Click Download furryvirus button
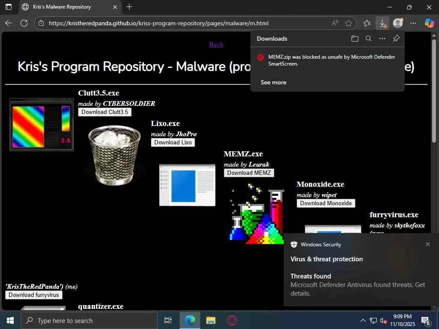Viewport: 439px width, 329px height. pos(33,295)
